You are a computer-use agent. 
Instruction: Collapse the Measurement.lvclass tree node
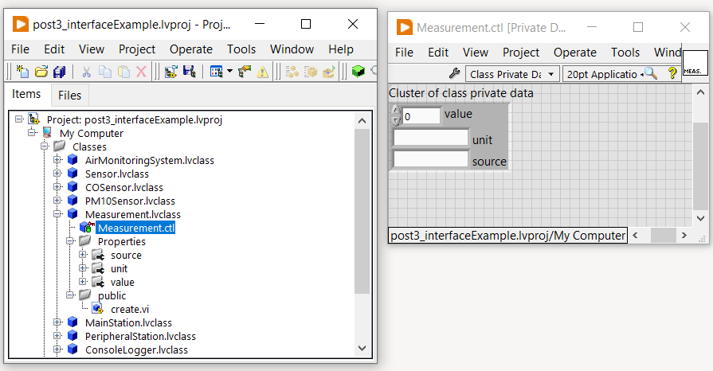tap(57, 214)
